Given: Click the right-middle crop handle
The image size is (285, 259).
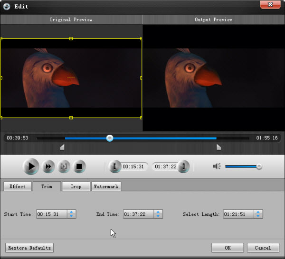Looking at the screenshot, I should [x=141, y=78].
